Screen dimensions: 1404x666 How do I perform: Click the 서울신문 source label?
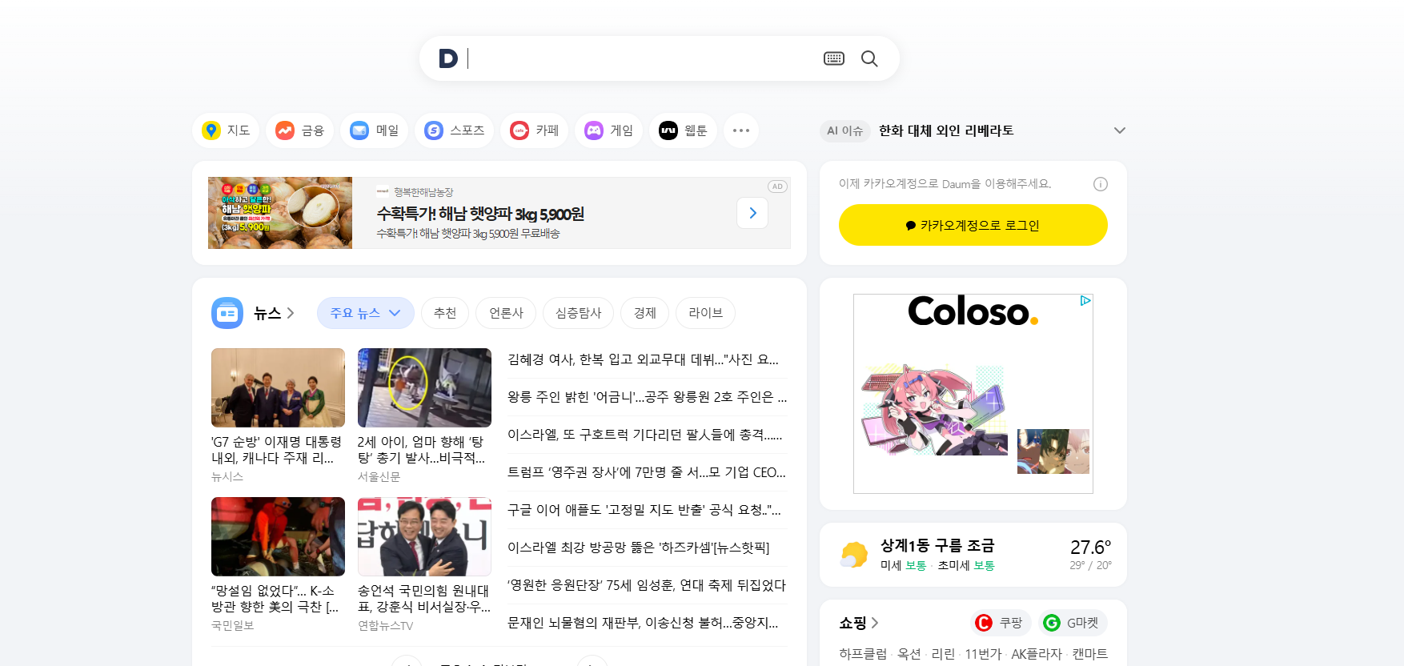(379, 476)
